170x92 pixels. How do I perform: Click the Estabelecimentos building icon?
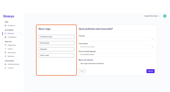[x=5, y=64]
